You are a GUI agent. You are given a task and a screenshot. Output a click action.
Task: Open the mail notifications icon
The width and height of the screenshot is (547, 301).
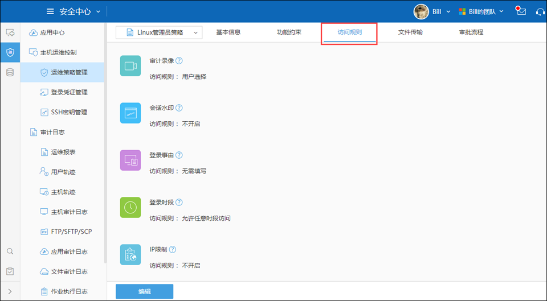pos(521,11)
